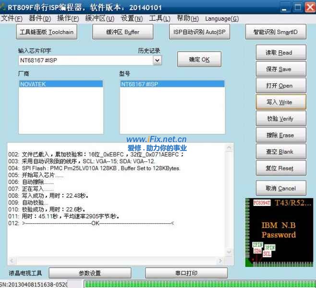Confirm with 确定 OK button

pyautogui.click(x=199, y=59)
